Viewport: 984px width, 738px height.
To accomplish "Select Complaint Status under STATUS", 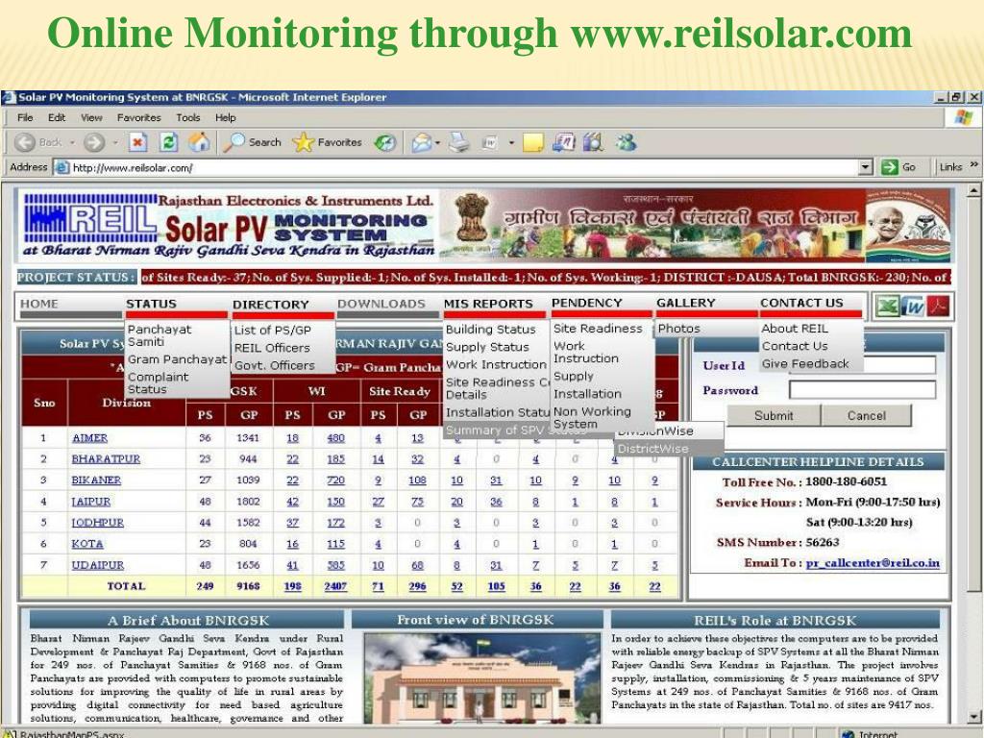I will click(158, 382).
